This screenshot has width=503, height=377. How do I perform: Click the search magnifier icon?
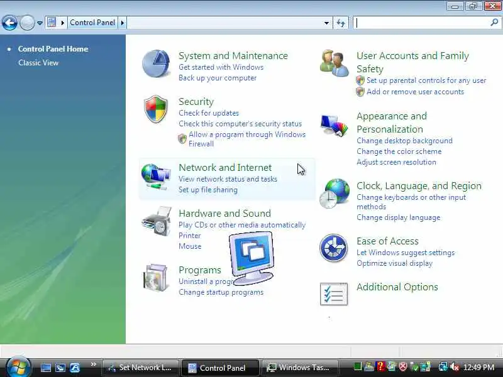494,23
